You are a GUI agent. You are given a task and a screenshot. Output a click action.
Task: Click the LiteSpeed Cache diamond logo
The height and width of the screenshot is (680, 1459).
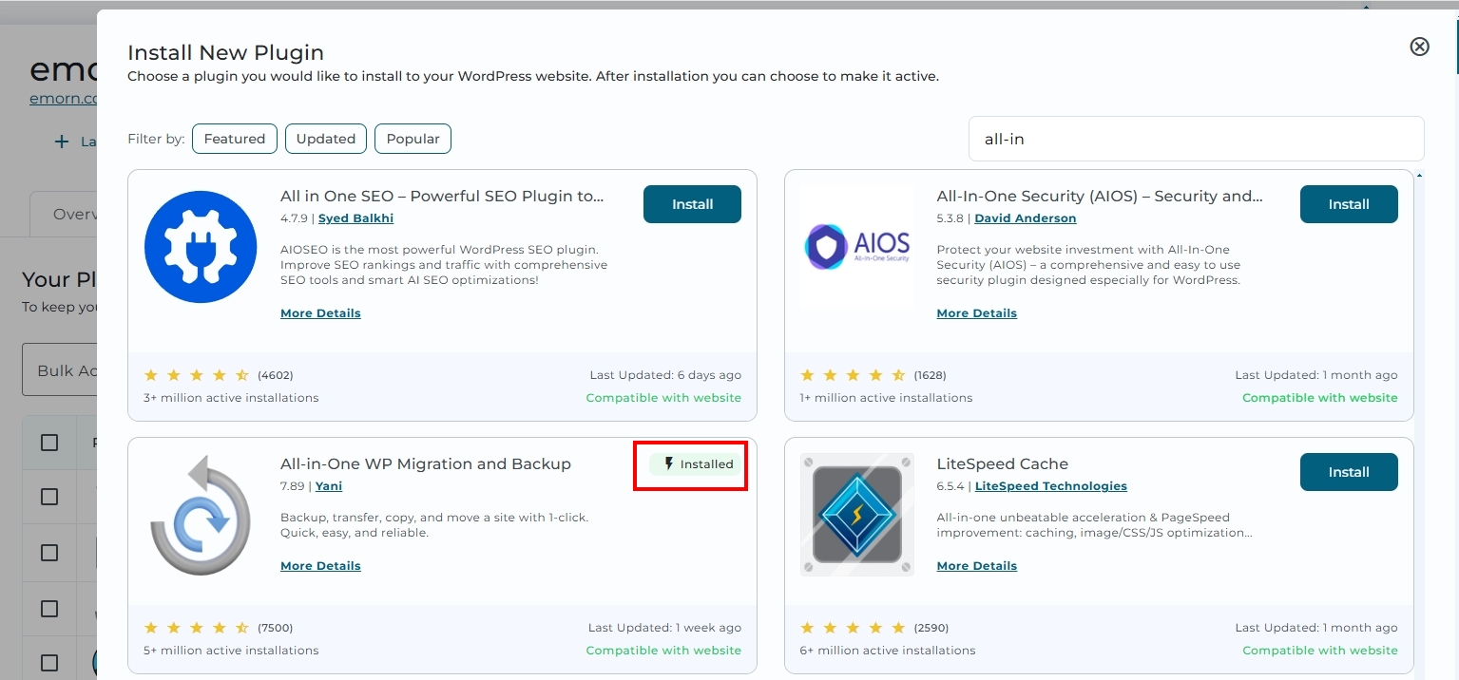click(x=857, y=515)
